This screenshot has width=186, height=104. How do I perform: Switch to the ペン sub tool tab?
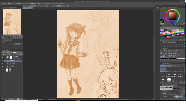[x=166, y=66]
